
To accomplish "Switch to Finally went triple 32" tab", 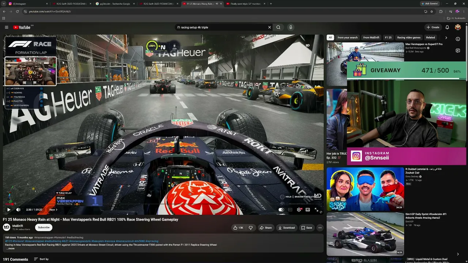I will point(246,4).
